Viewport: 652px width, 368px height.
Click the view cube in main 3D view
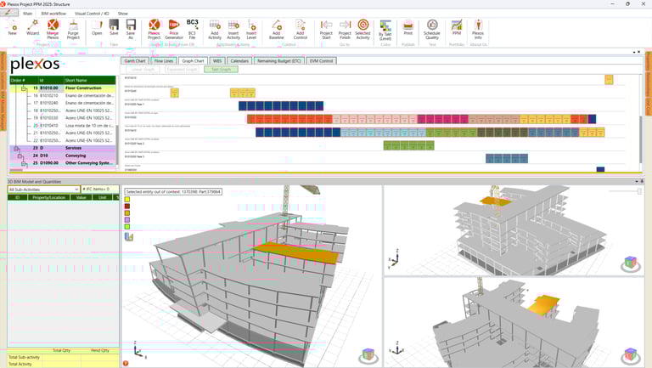pos(368,355)
